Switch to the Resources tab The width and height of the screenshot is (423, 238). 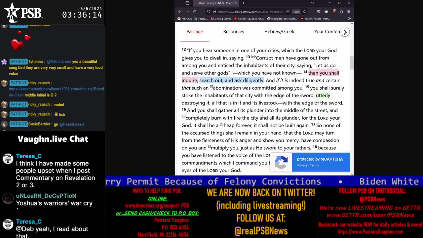pyautogui.click(x=234, y=32)
